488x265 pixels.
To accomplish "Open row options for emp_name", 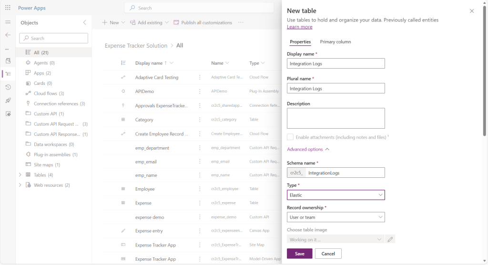I will click(x=200, y=175).
